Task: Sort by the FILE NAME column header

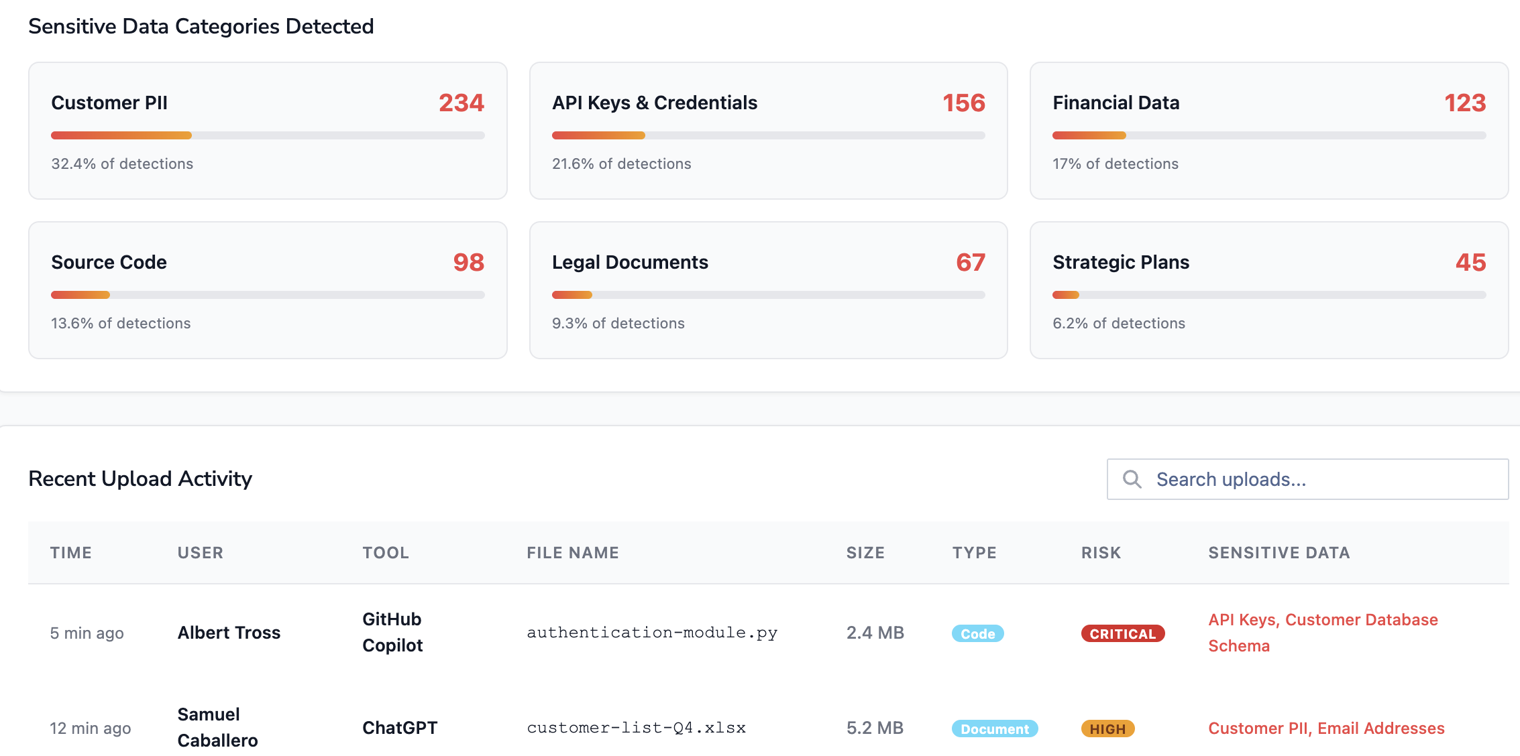Action: point(572,553)
